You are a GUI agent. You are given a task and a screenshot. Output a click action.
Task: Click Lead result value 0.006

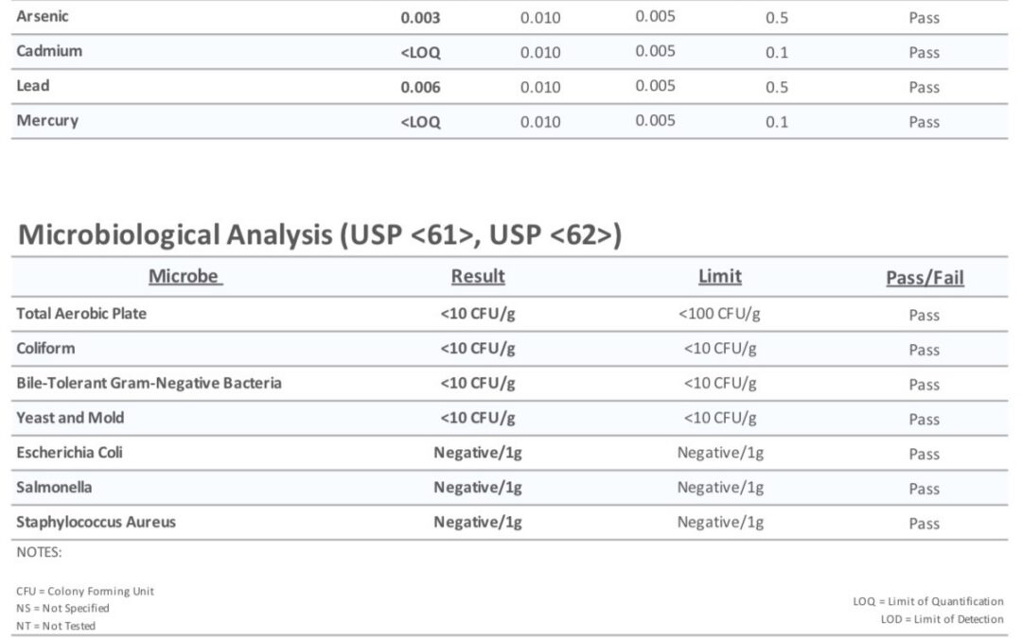[420, 87]
